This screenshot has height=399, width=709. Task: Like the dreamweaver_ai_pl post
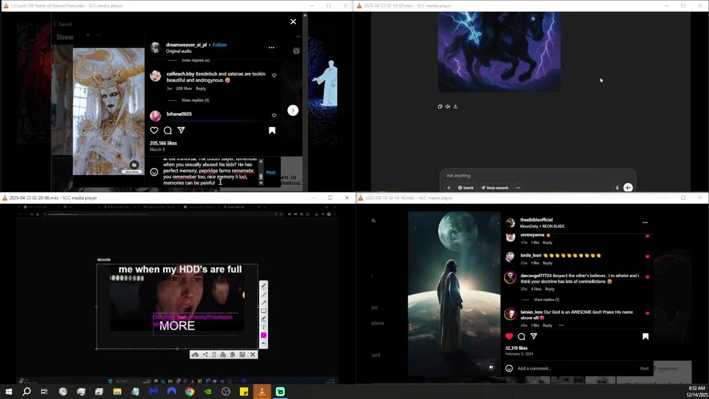(154, 130)
